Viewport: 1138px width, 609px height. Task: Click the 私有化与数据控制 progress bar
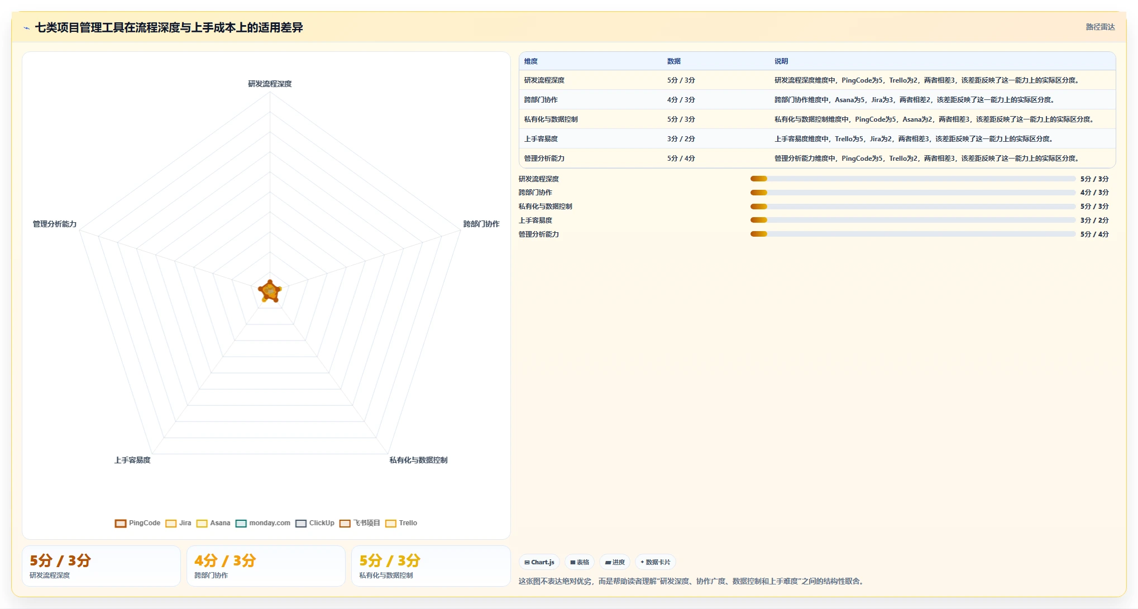(913, 207)
